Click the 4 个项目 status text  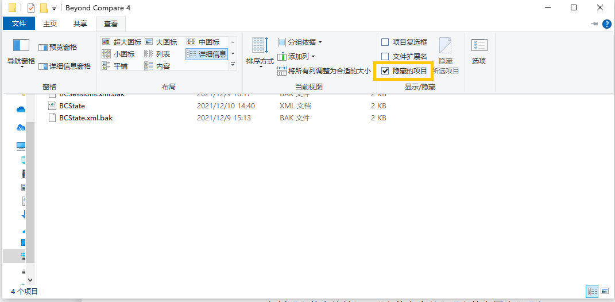pos(24,292)
